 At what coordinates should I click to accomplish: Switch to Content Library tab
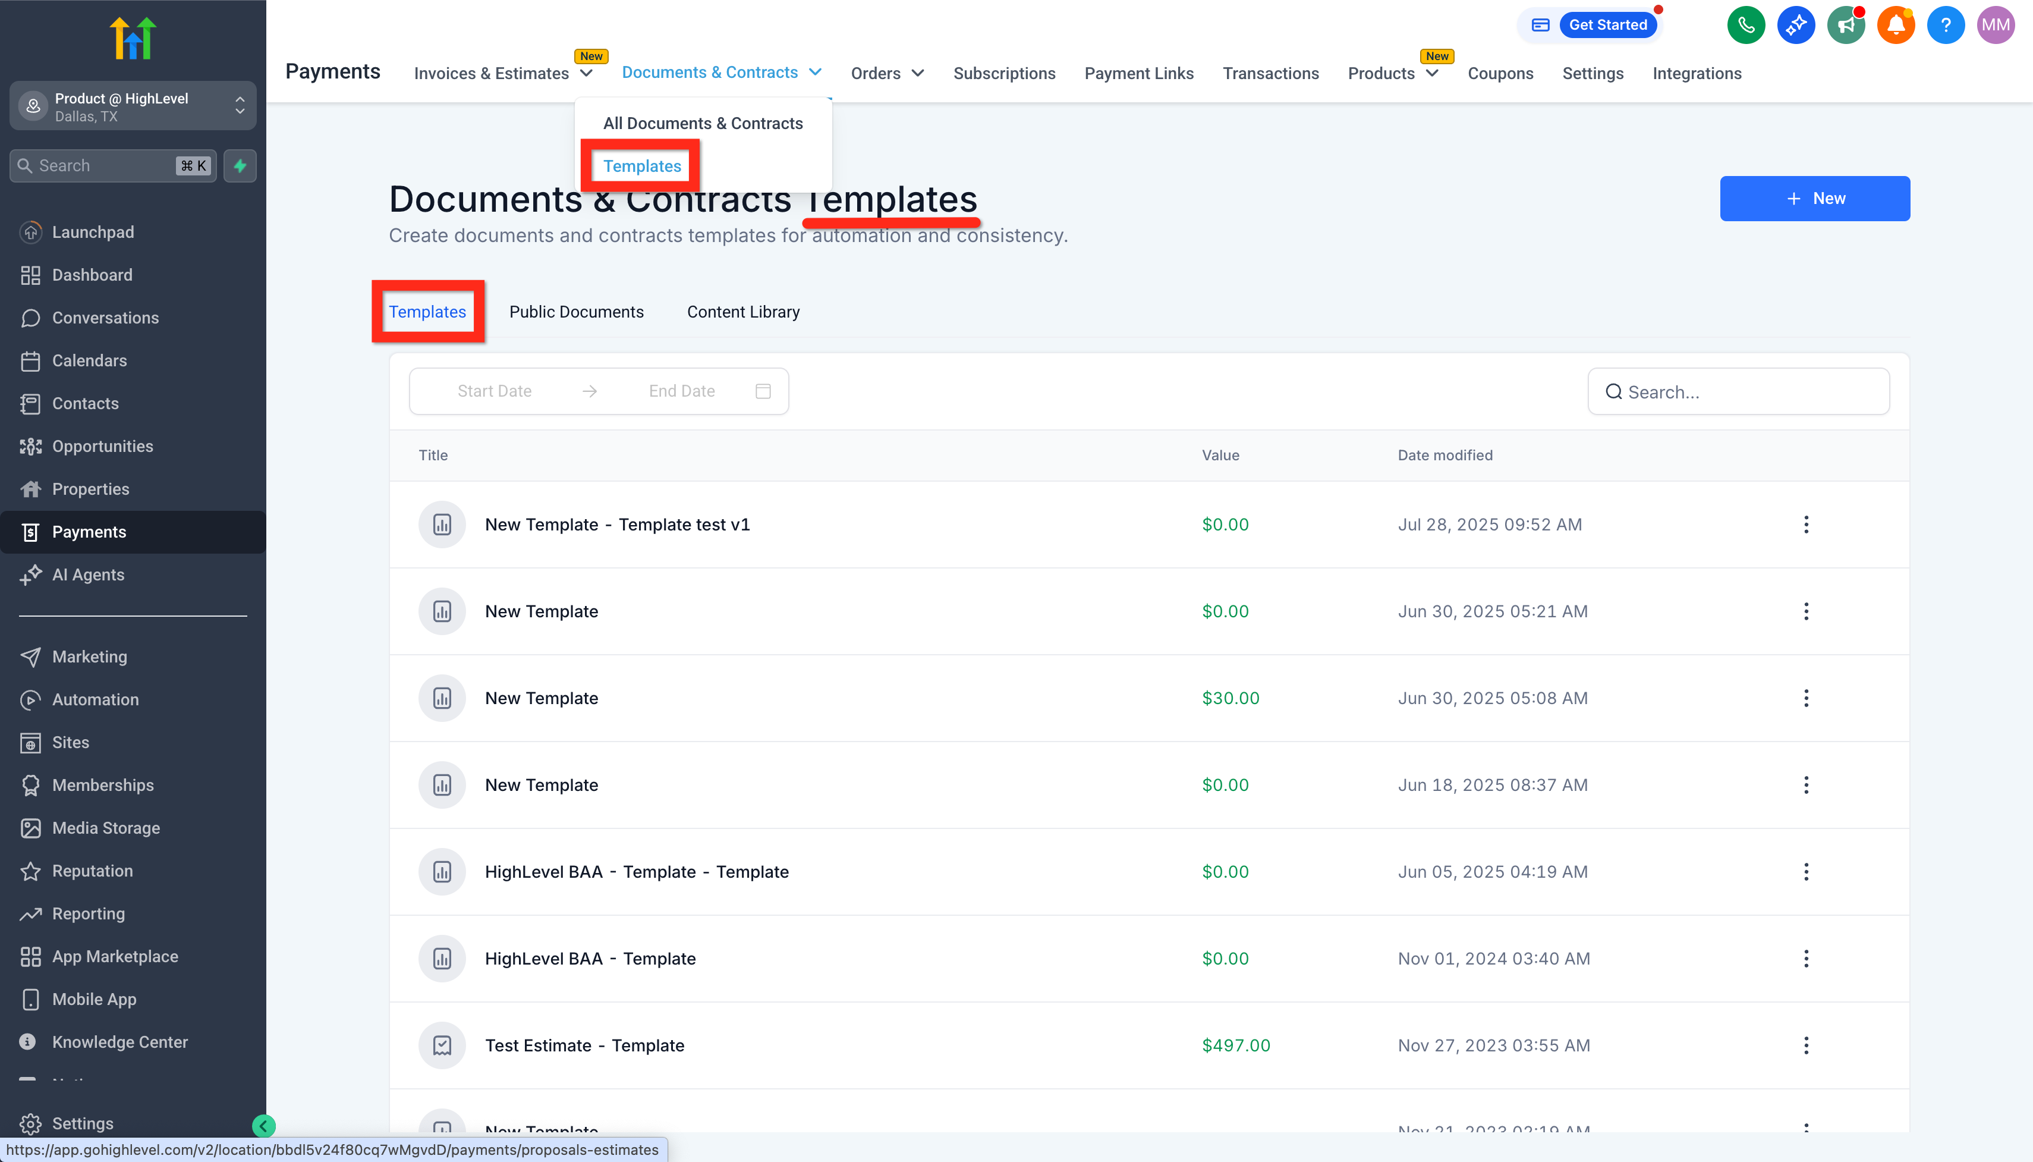742,312
